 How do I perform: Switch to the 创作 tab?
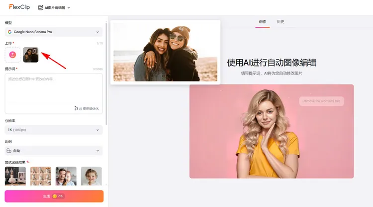[263, 22]
